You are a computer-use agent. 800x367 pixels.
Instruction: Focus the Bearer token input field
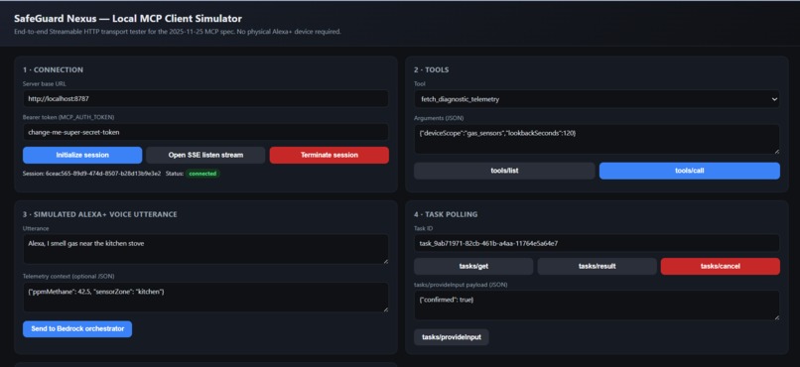click(x=205, y=132)
